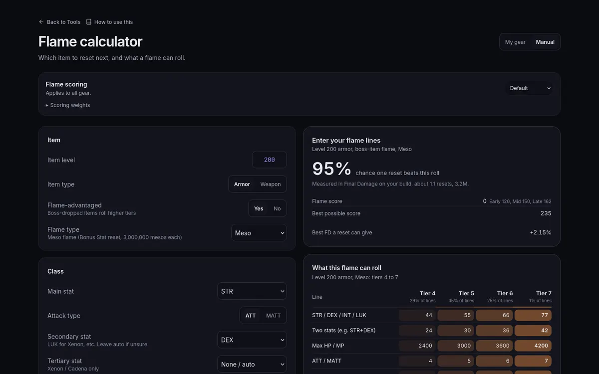This screenshot has width=599, height=374.
Task: Click the Max HP / MP row label
Action: pyautogui.click(x=329, y=346)
